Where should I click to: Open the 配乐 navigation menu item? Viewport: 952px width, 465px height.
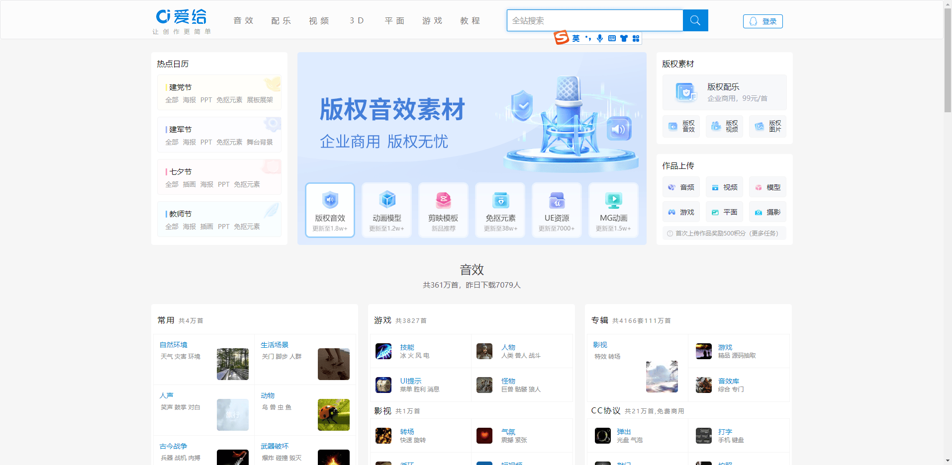[281, 20]
